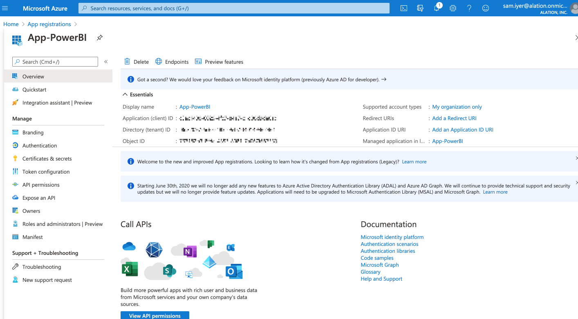Screen dimensions: 578x319
Task: Click the Outlook icon in Call APIs
Action: pyautogui.click(x=234, y=272)
